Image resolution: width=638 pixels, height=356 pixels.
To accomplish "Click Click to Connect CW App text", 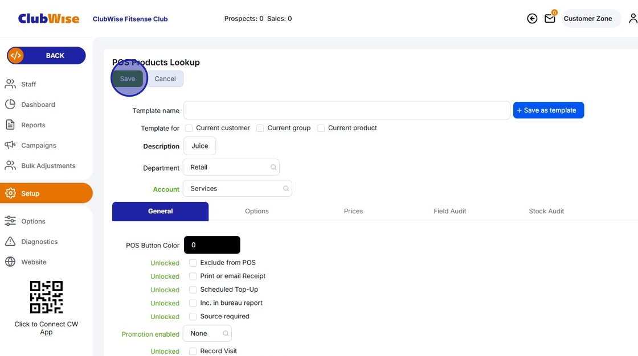I will [46, 328].
